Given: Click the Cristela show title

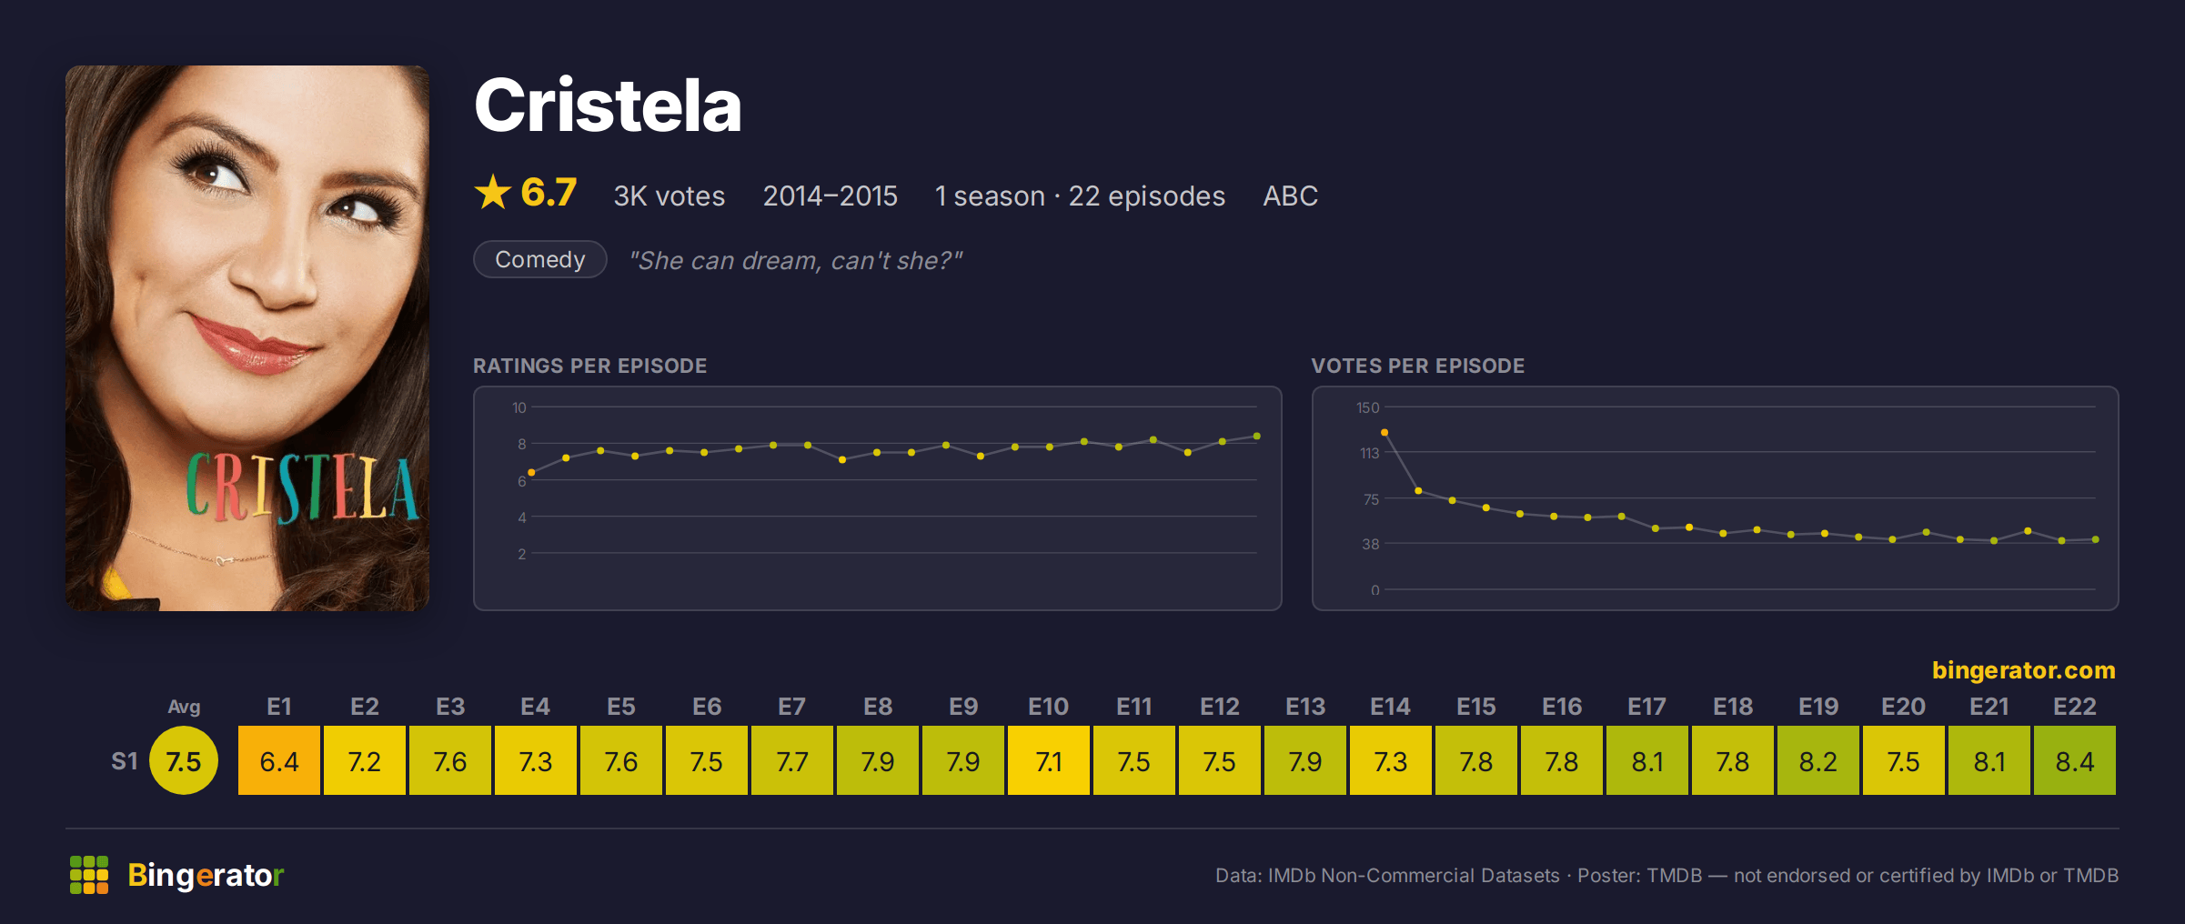Looking at the screenshot, I should point(608,105).
